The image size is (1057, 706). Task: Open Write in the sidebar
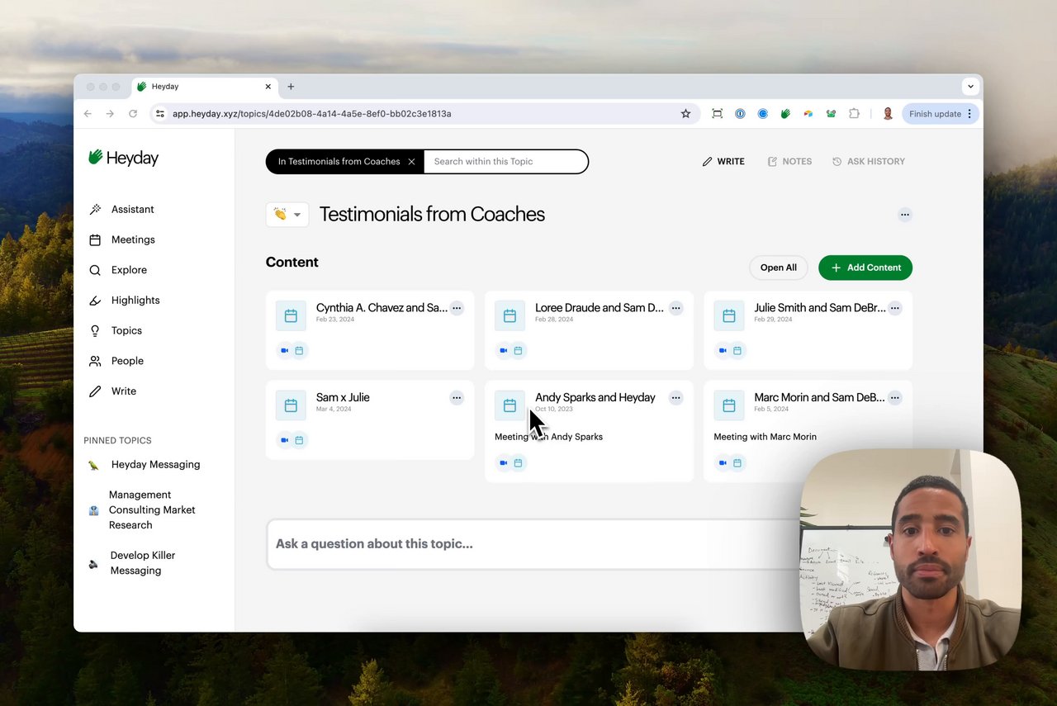coord(112,391)
